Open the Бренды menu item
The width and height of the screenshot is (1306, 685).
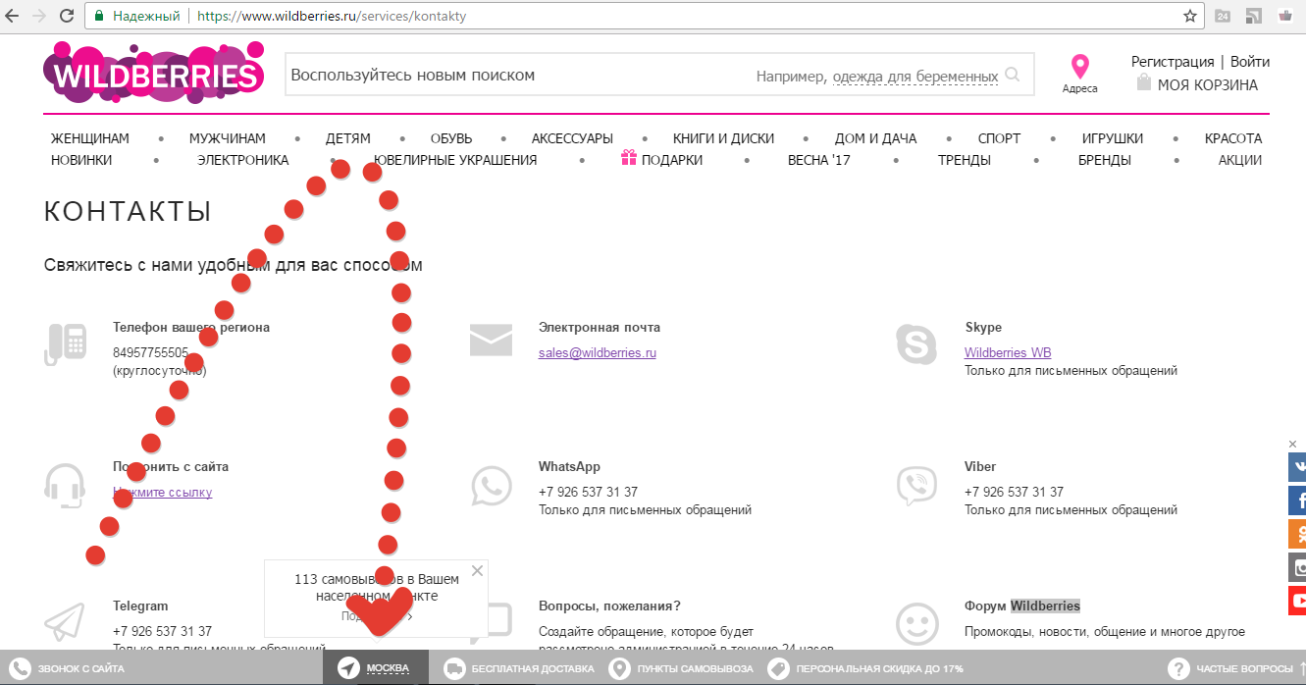click(x=1105, y=160)
